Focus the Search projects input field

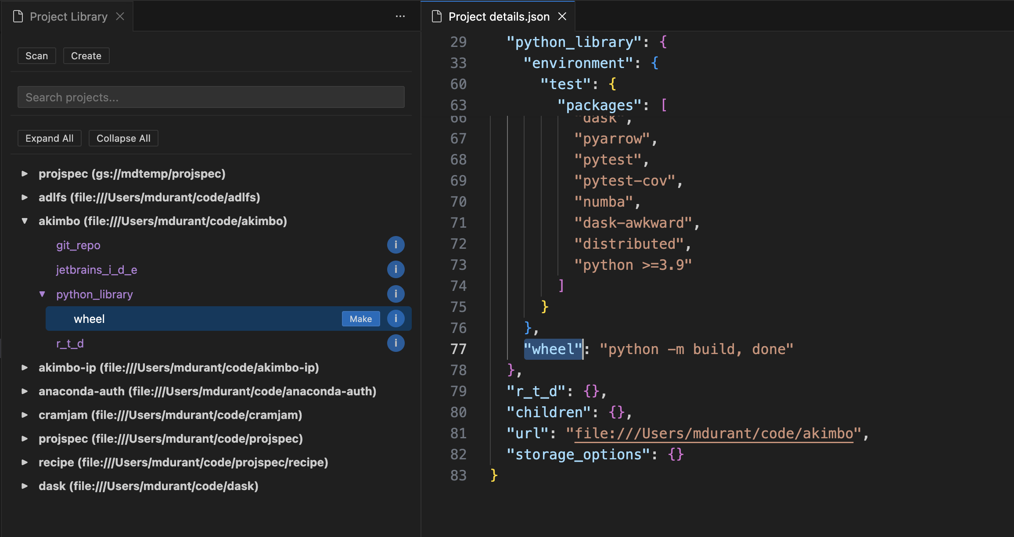(211, 97)
